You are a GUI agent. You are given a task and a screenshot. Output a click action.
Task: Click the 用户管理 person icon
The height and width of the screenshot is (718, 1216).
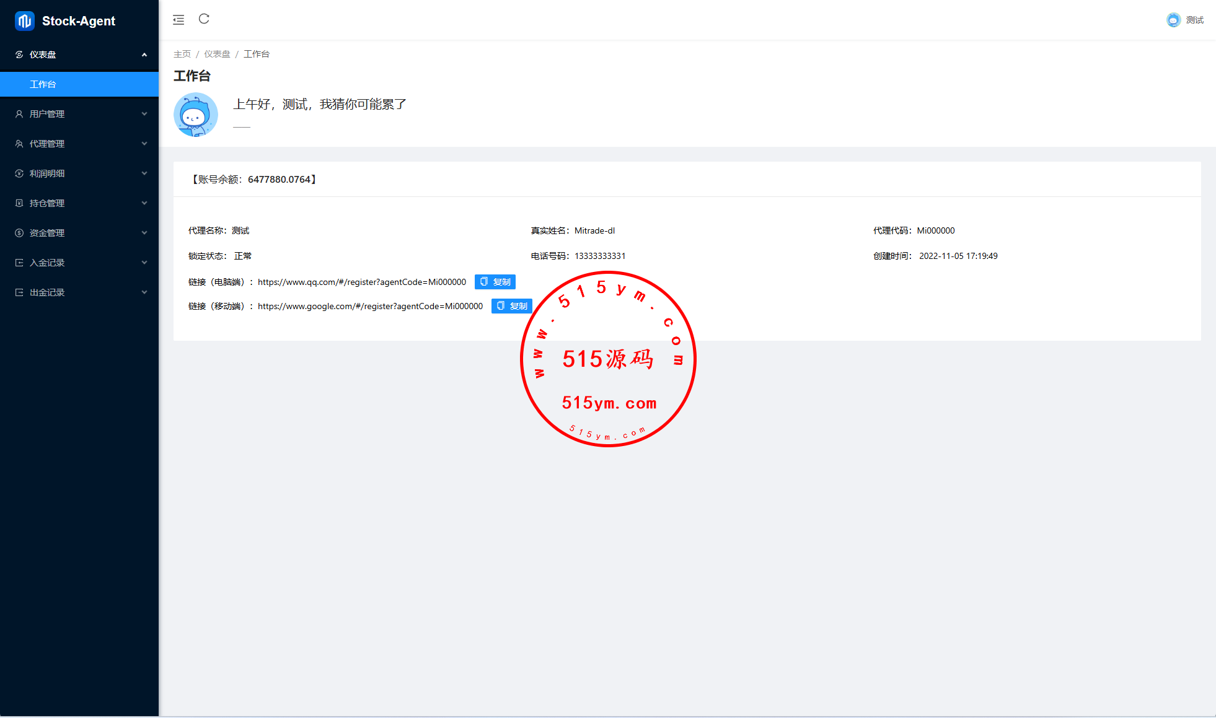[19, 114]
